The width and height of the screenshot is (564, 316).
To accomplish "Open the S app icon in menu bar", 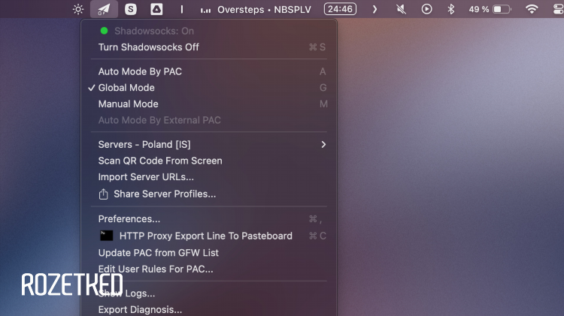I will tap(131, 9).
